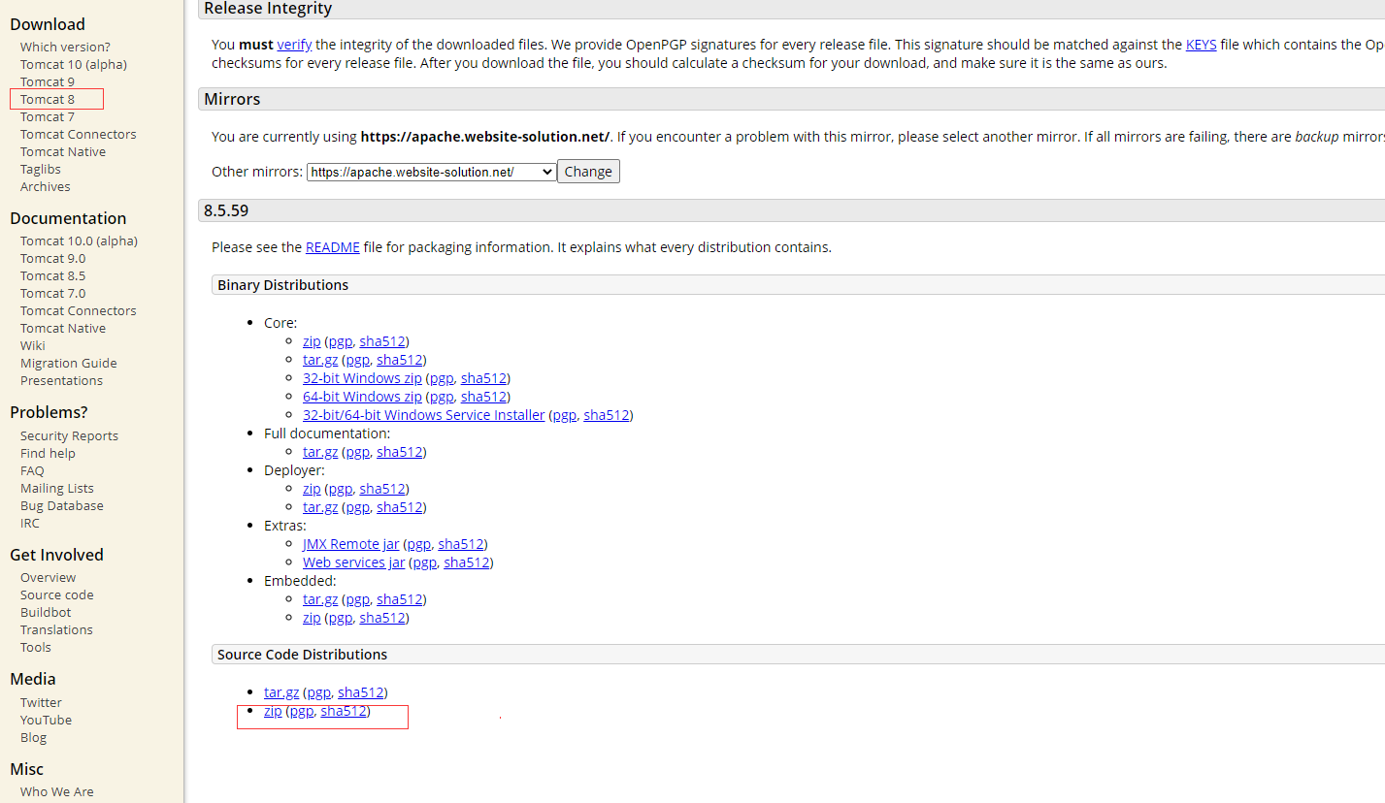
Task: Select Tomcat 7 in Download sidebar
Action: tap(48, 116)
